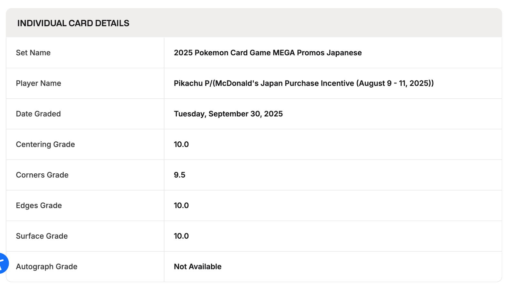Click the Not Available autograph value
The height and width of the screenshot is (294, 517).
pyautogui.click(x=198, y=267)
